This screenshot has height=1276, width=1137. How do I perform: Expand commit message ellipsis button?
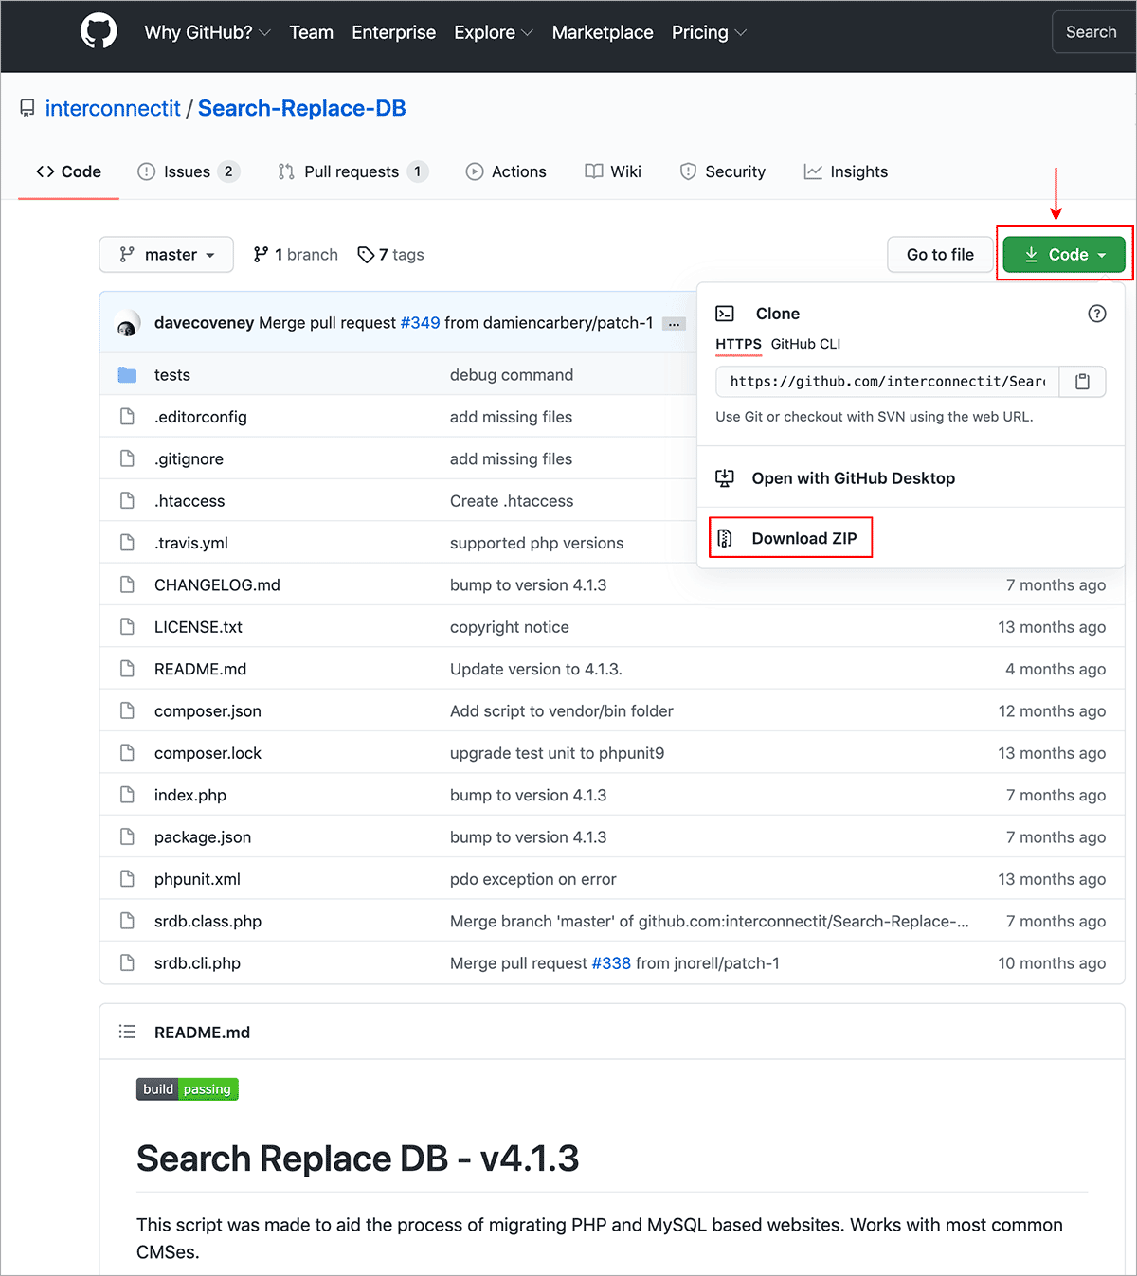674,324
